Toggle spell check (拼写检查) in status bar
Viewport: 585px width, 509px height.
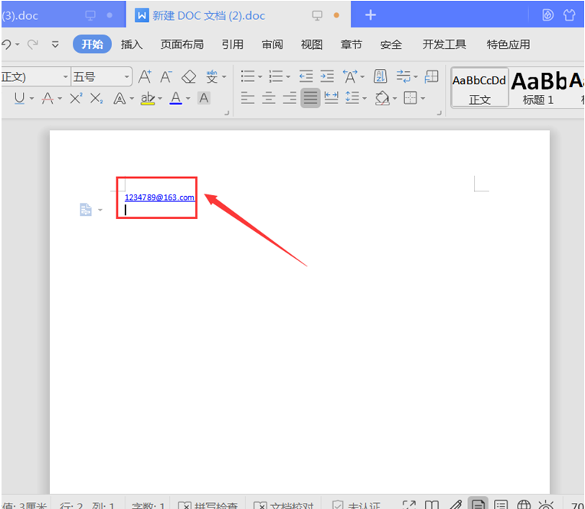(208, 505)
